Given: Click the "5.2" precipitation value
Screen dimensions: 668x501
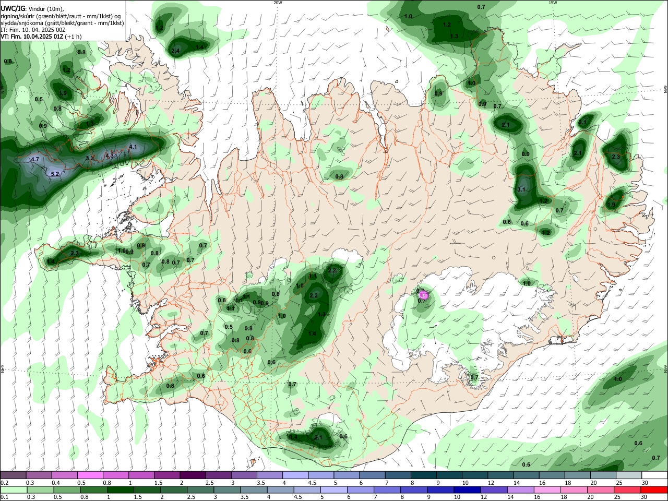Looking at the screenshot, I should (x=55, y=174).
